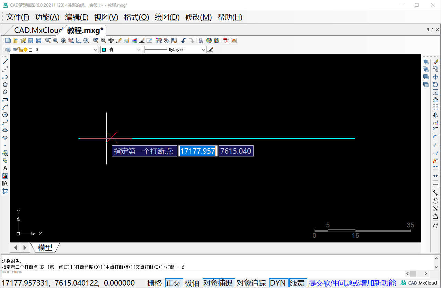The image size is (441, 288).
Task: Undo the last action
Action: pyautogui.click(x=184, y=40)
